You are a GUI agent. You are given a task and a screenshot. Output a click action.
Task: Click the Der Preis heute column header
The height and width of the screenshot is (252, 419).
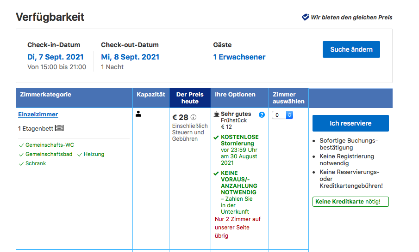click(x=190, y=98)
